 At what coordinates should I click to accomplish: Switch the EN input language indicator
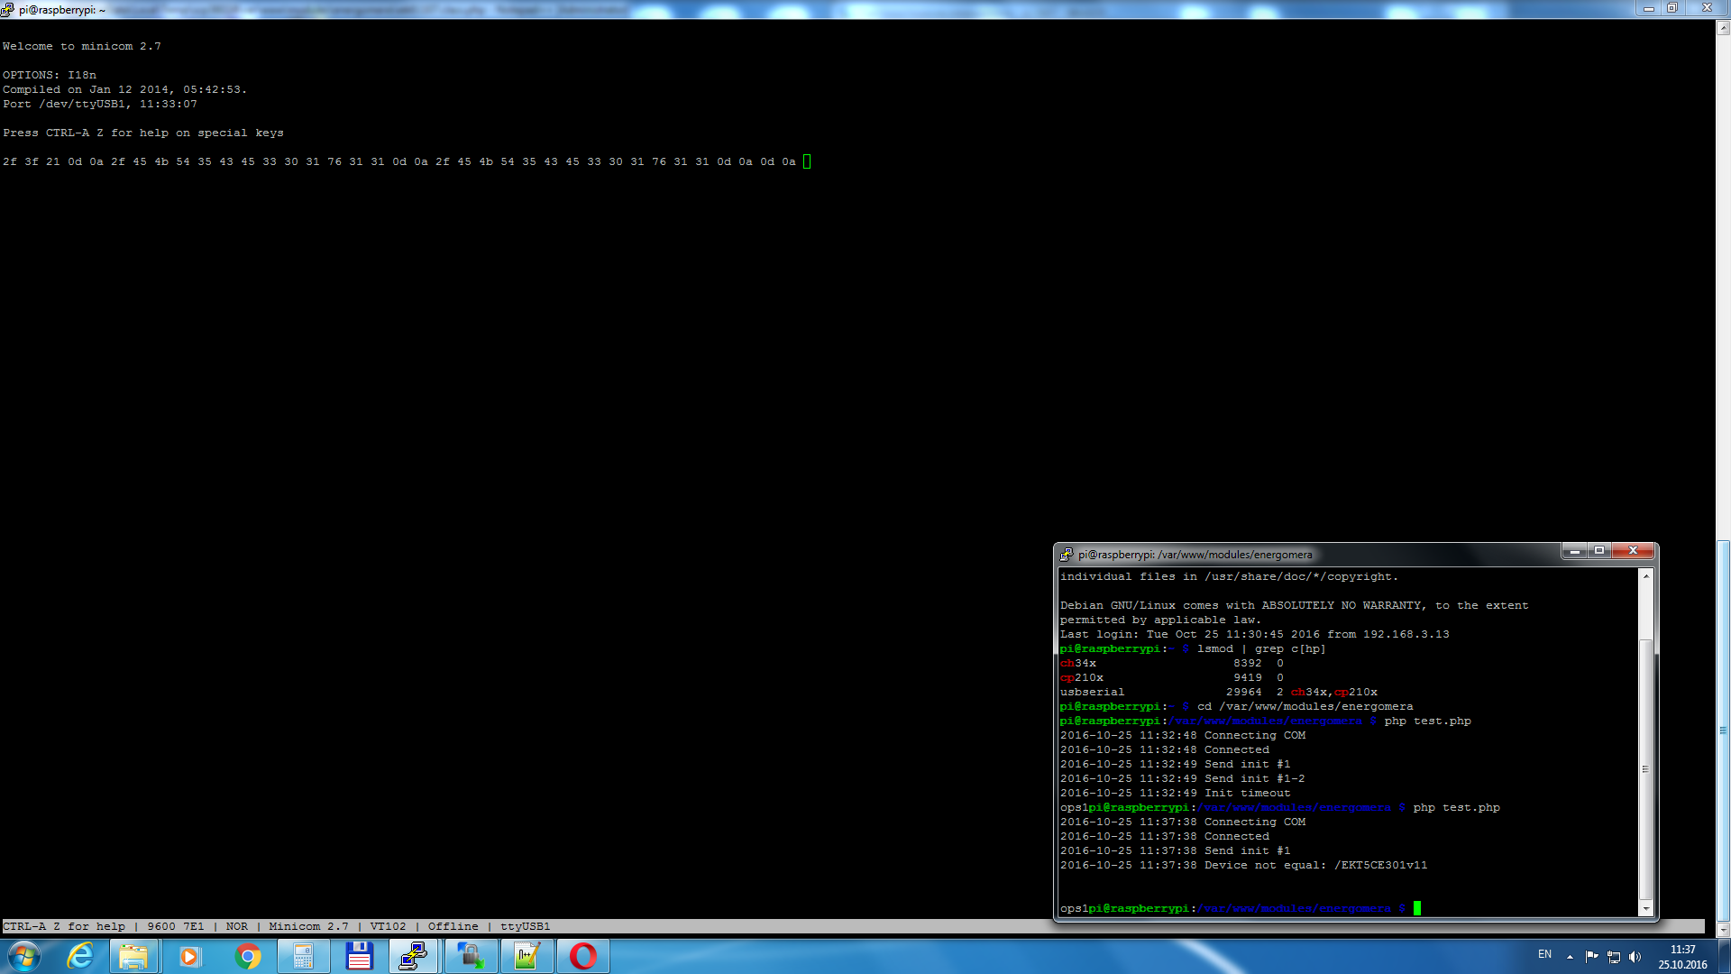1544,954
